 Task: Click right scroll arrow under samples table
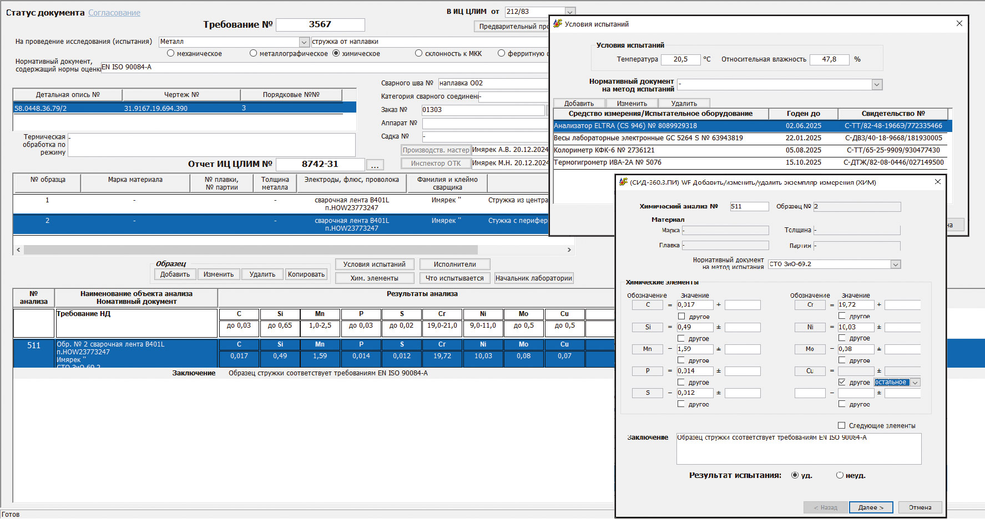pyautogui.click(x=569, y=250)
